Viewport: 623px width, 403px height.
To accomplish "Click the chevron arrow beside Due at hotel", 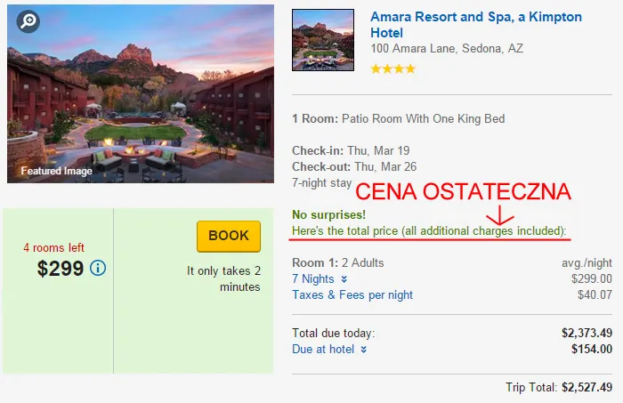I will pos(363,351).
